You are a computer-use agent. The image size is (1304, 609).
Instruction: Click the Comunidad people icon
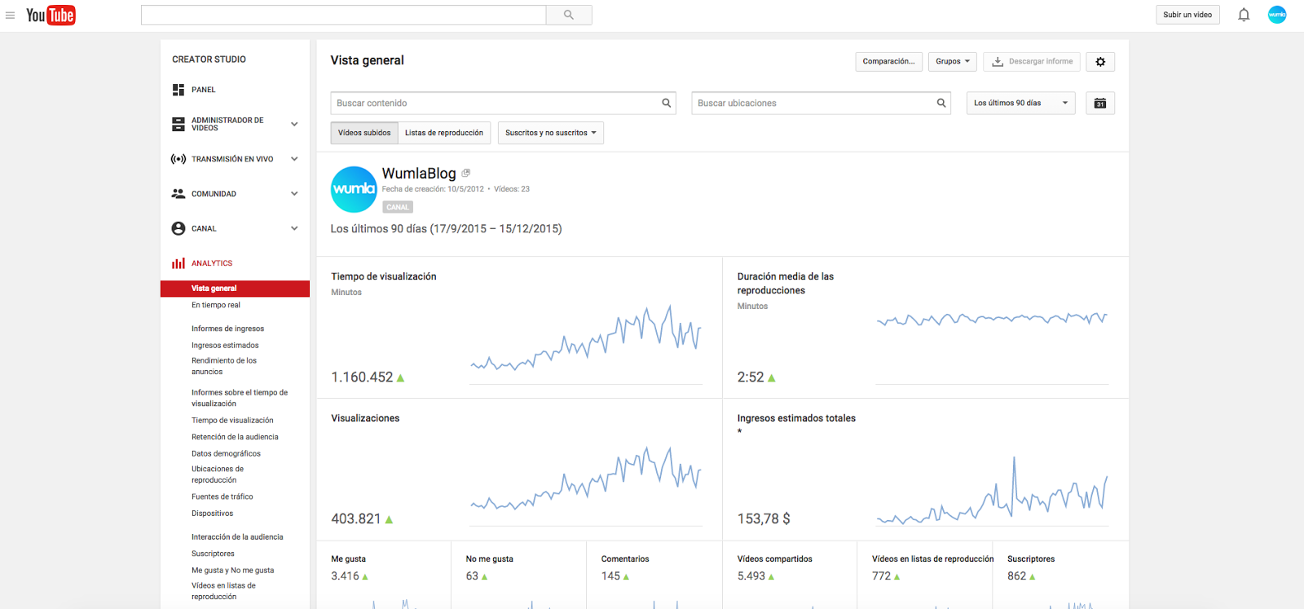[x=178, y=194]
